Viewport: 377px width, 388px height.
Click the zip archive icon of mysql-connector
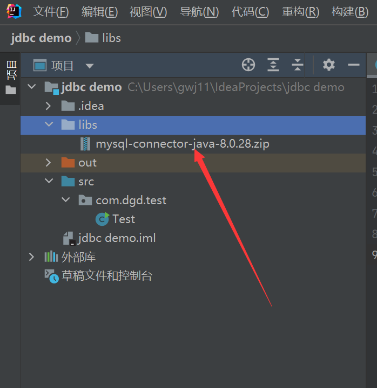(x=85, y=144)
